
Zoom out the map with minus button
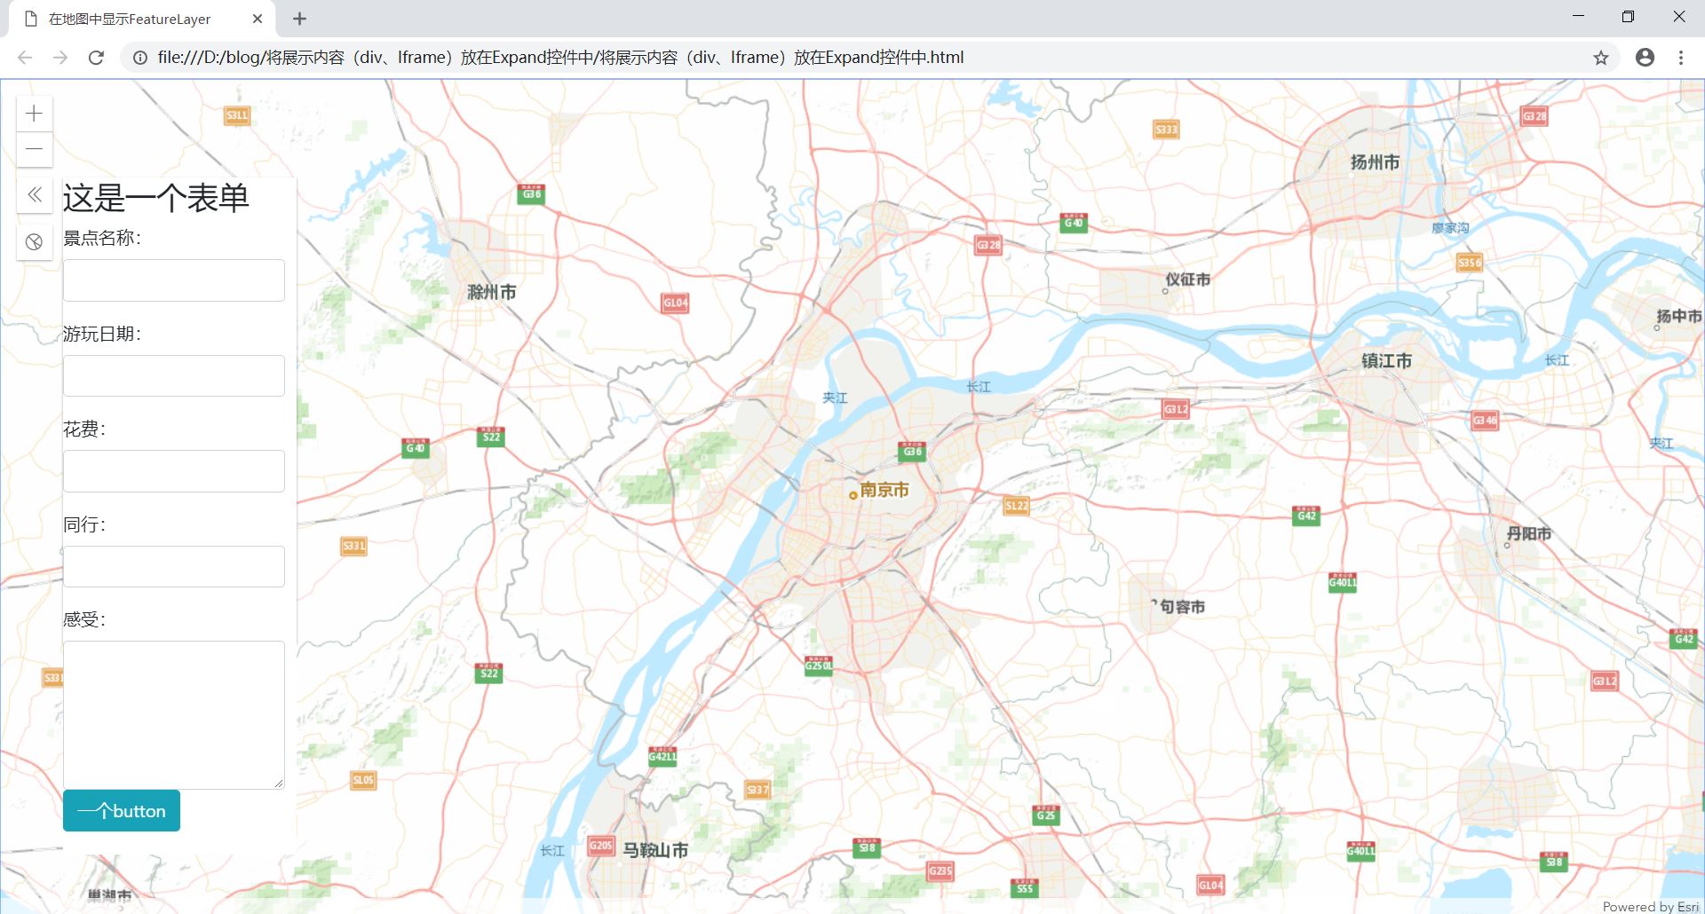tap(35, 149)
